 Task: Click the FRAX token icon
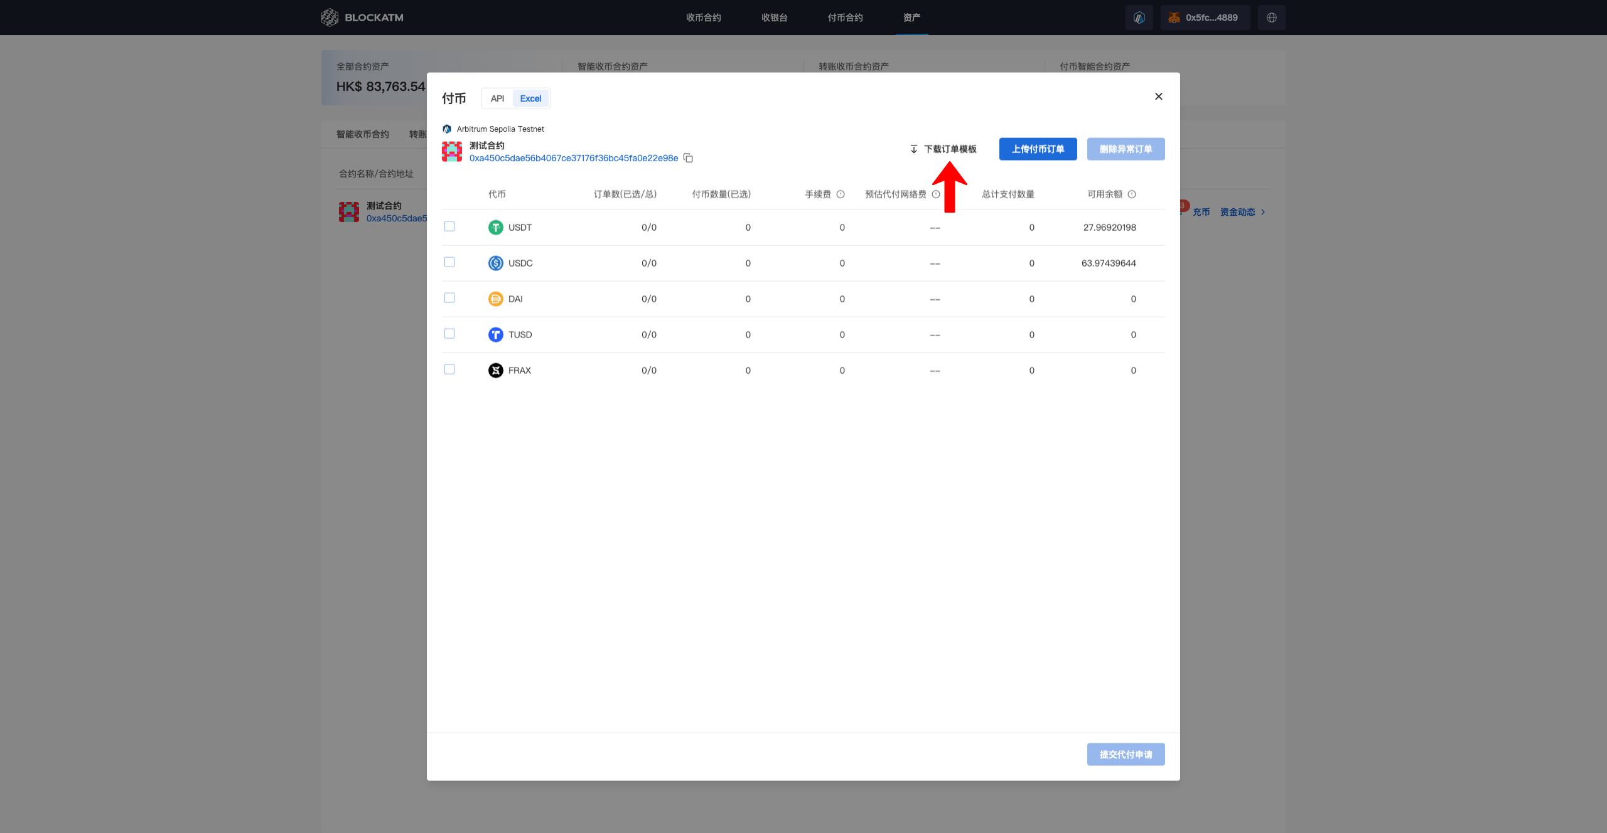point(495,371)
